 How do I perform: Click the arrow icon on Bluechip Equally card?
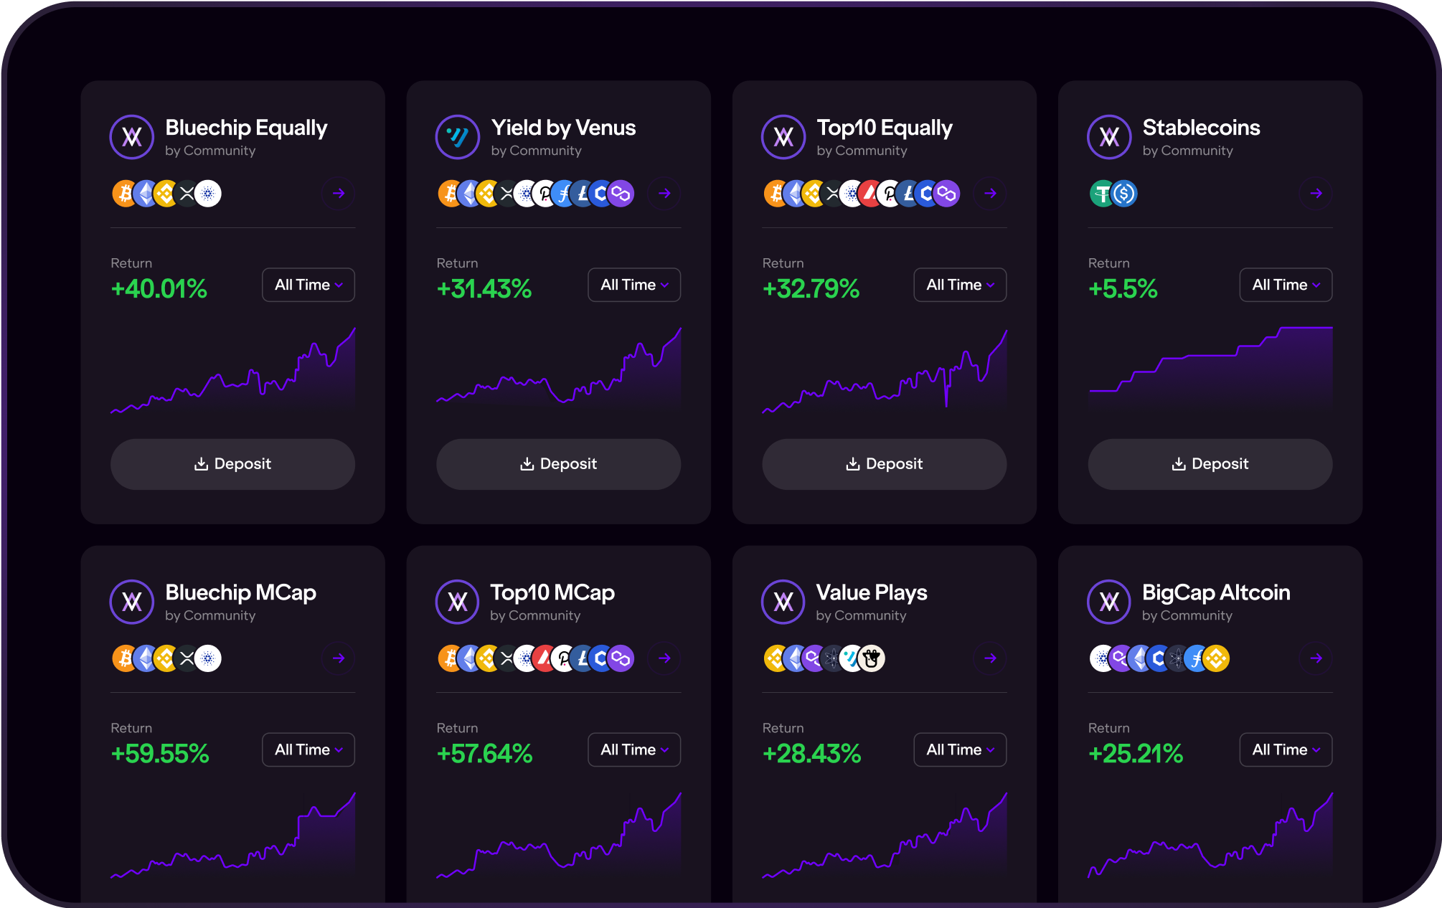click(x=339, y=194)
